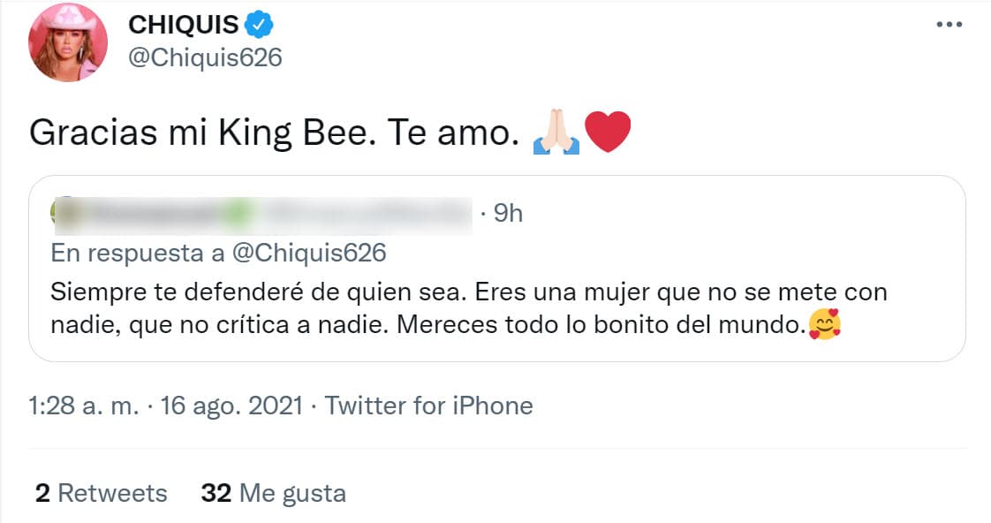Viewport: 991px width, 523px height.
Task: Open the tweet options menu via the three dots
Action: pos(949,25)
